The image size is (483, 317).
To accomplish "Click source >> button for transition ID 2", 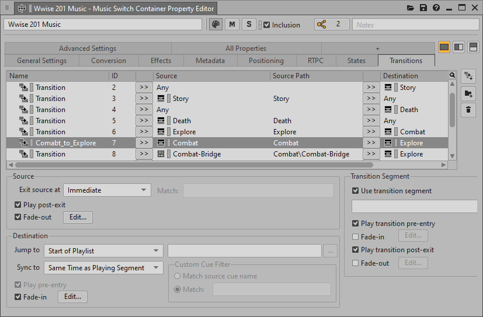I will (144, 88).
